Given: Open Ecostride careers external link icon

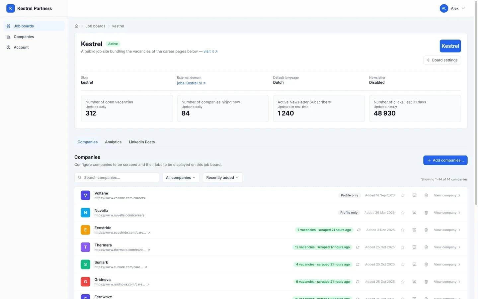Looking at the screenshot, I should tap(149, 233).
